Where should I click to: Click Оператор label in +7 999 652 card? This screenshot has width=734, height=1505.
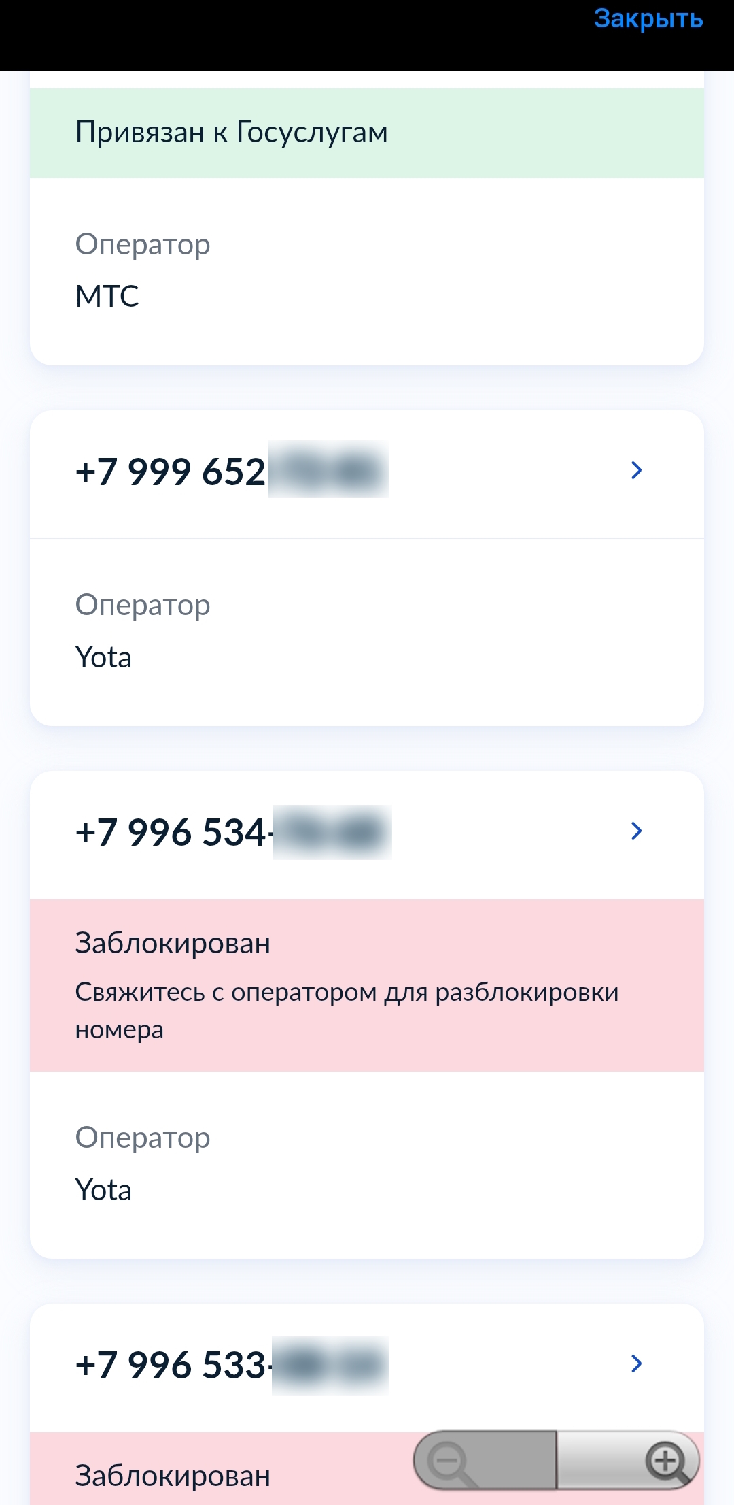click(x=143, y=605)
